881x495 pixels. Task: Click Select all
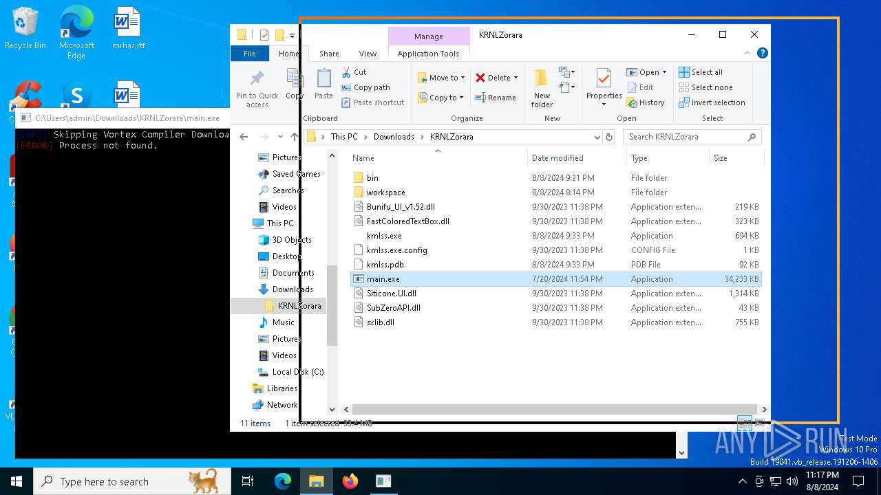coord(701,72)
